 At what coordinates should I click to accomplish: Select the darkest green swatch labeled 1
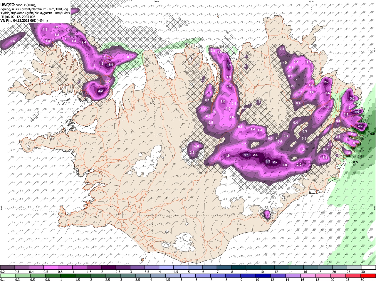68,276
